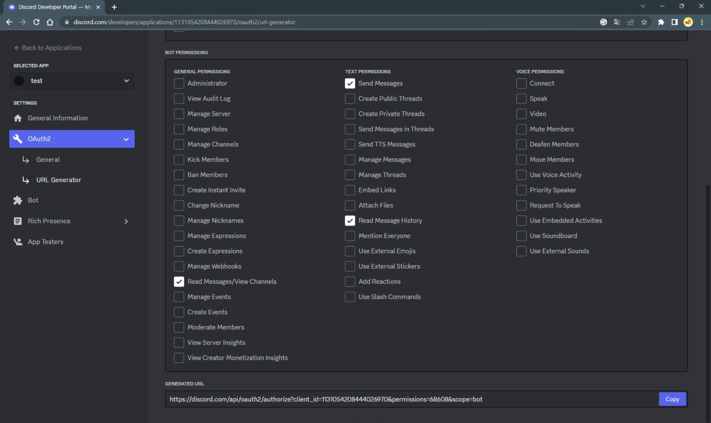The image size is (711, 423).
Task: Uncheck the Send Messages permission
Action: [350, 83]
